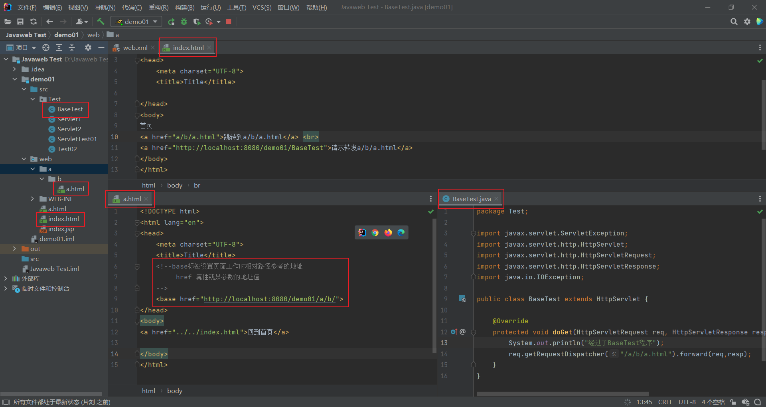Click the locate target crosshair icon
The width and height of the screenshot is (766, 407).
coord(46,47)
